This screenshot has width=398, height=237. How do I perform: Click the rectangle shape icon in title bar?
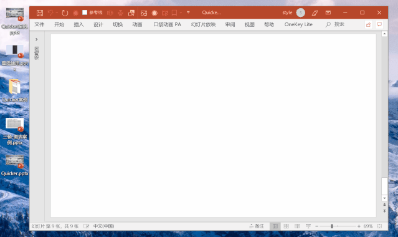pos(174,12)
